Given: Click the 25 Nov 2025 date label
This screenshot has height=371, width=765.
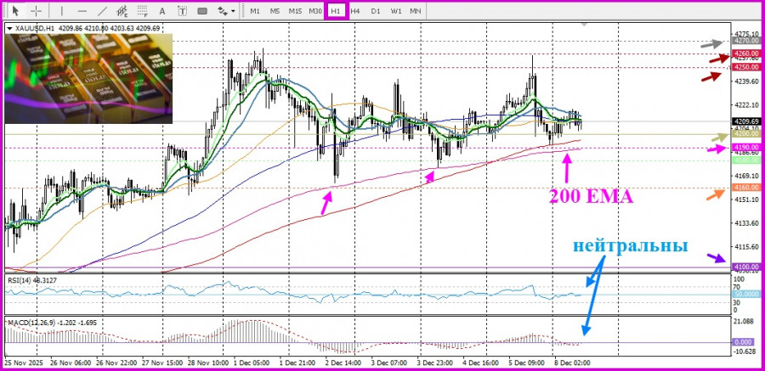Looking at the screenshot, I should 24,363.
